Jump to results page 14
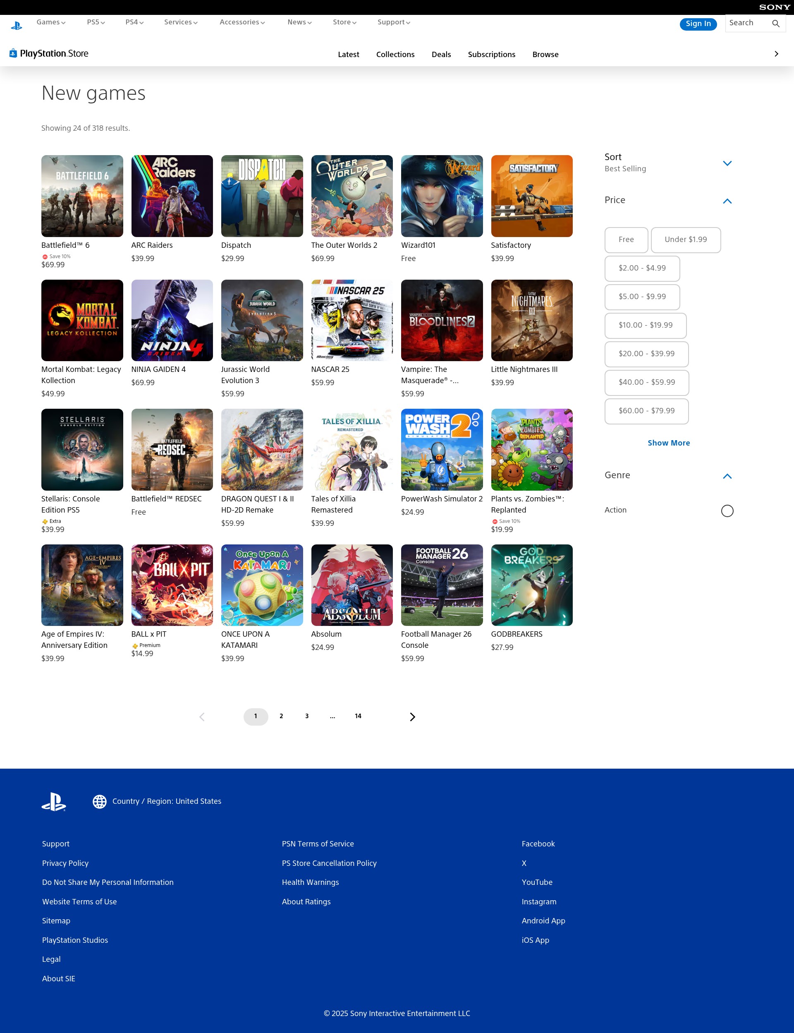Screen dimensions: 794x1033 coord(358,716)
